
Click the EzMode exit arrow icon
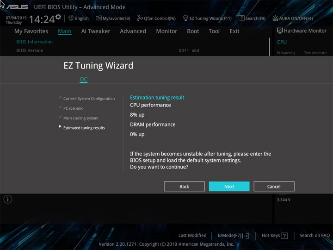click(246, 236)
